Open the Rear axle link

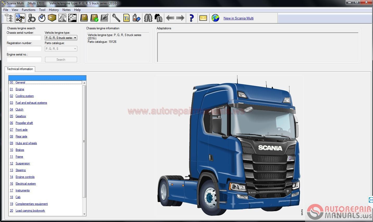(21, 136)
